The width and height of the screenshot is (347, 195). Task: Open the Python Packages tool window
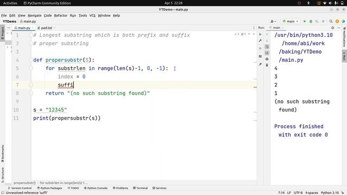coord(49,188)
